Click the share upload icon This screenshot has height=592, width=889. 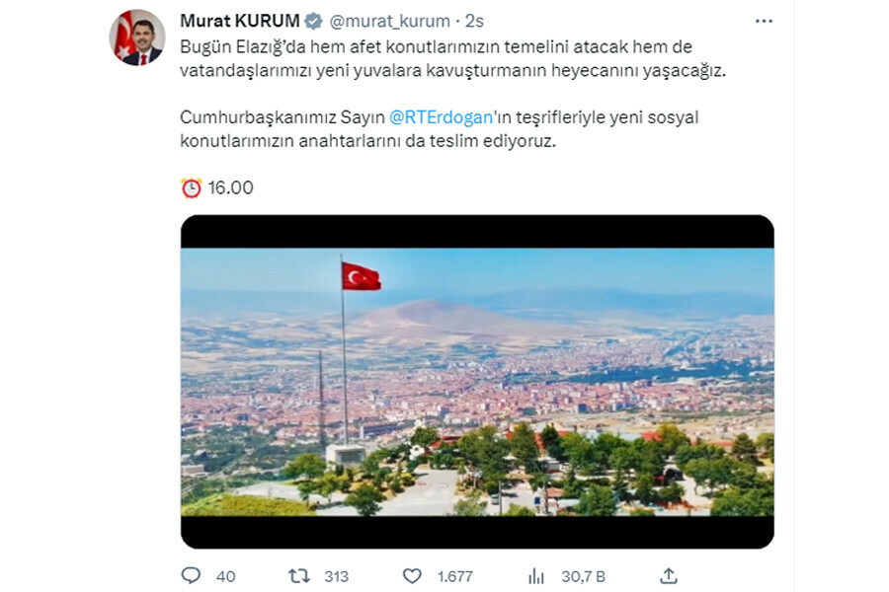coord(669,576)
